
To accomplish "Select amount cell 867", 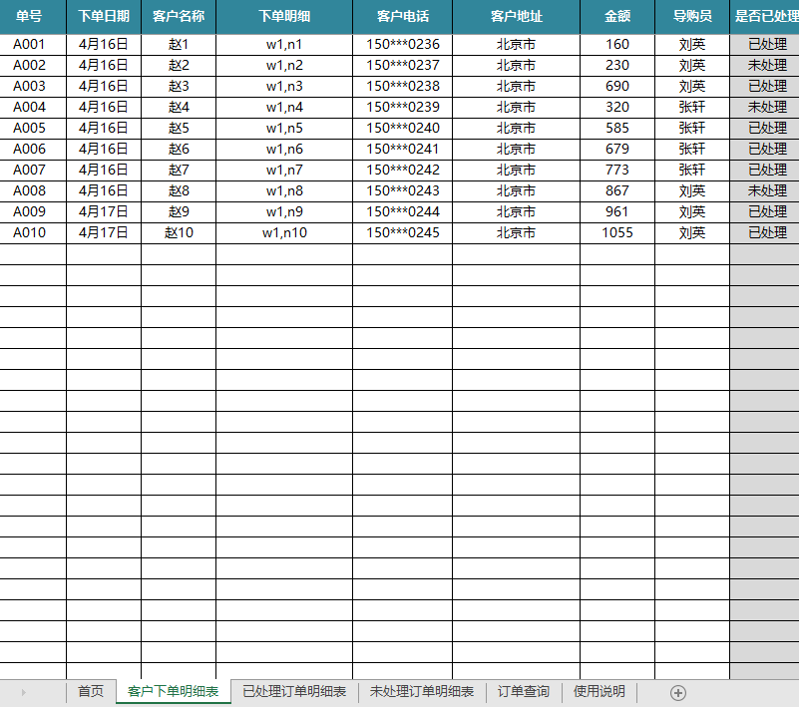I will click(617, 191).
